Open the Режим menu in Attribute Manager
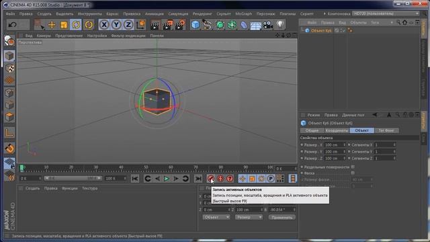 (314, 115)
